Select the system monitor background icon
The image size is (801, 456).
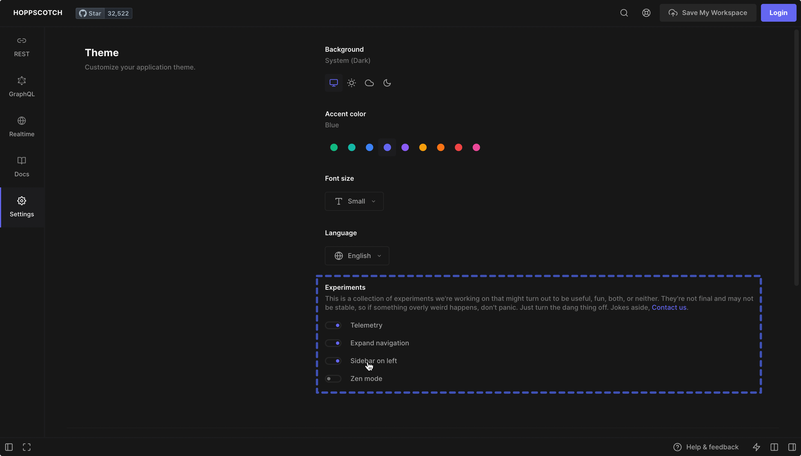point(334,83)
